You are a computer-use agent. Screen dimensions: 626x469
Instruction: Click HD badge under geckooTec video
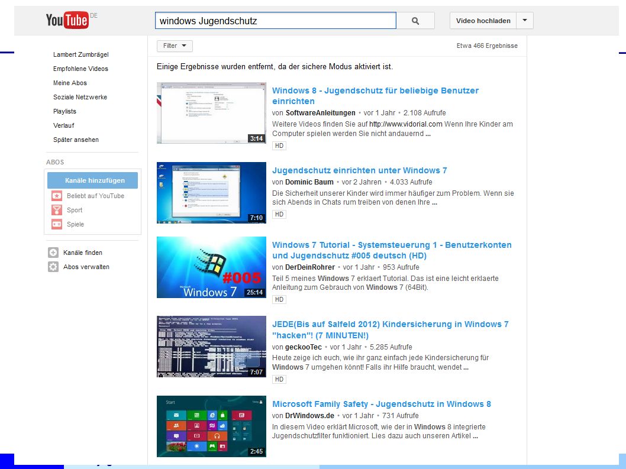(279, 379)
